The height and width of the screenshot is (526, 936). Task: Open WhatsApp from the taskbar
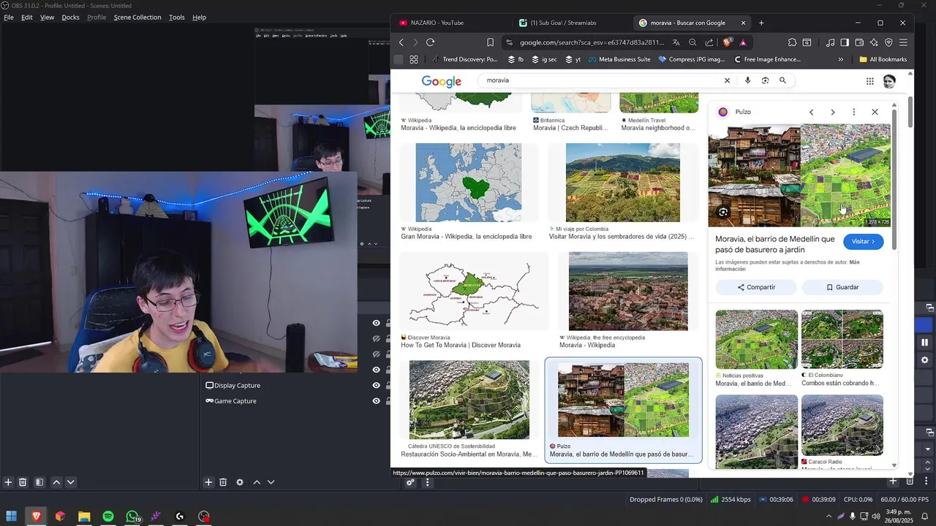pos(132,517)
